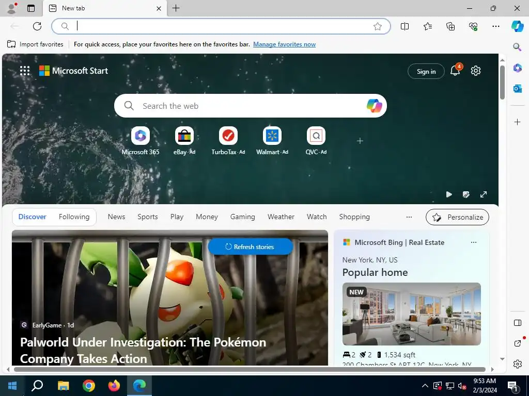The image size is (529, 396).
Task: Play the background video
Action: (x=449, y=194)
